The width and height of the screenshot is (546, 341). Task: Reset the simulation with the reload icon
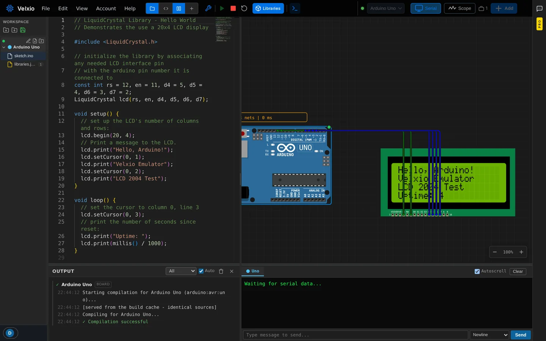coord(244,8)
